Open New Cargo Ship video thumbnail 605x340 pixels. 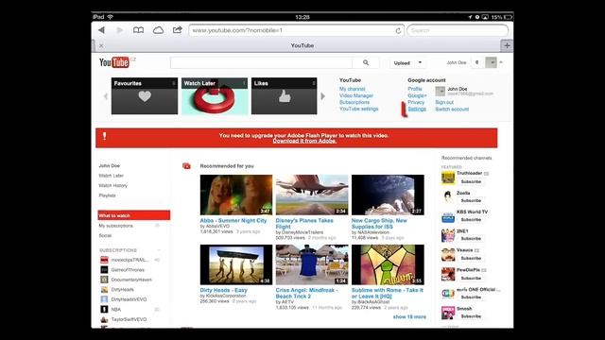point(388,195)
